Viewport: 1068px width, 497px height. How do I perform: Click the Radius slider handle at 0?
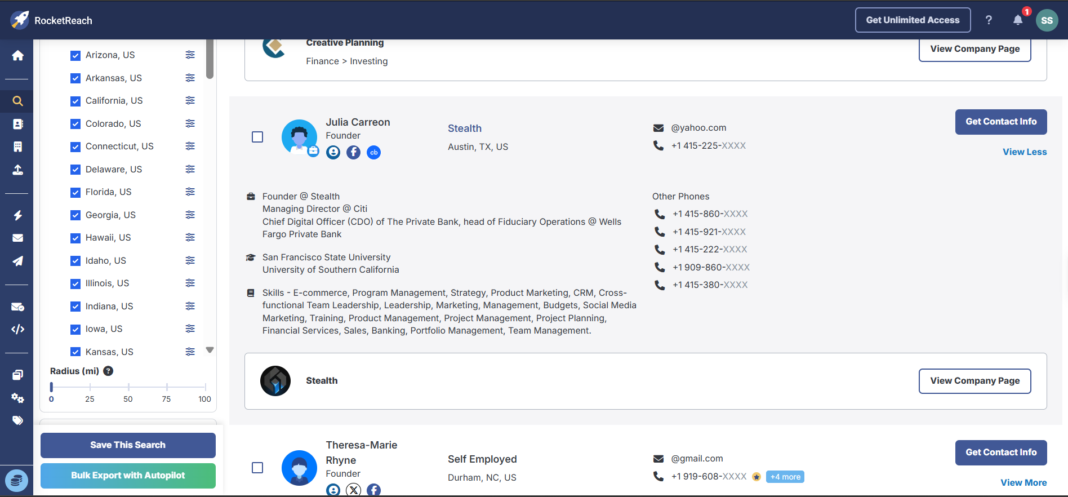pyautogui.click(x=51, y=387)
